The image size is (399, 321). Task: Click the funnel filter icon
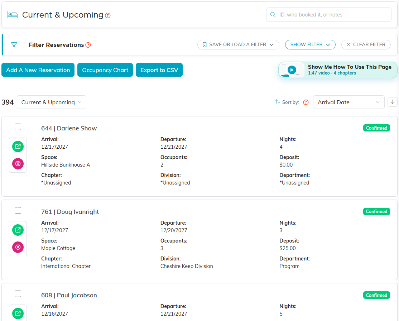pyautogui.click(x=14, y=45)
